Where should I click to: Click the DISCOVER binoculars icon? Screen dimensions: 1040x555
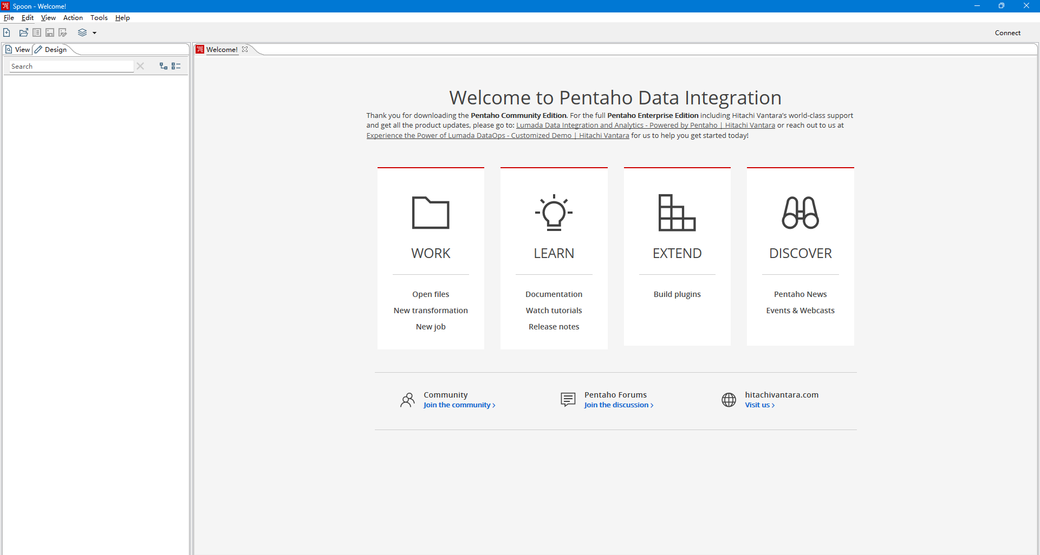[801, 212]
